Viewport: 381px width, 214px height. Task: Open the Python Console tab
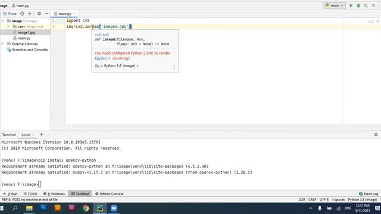109,194
